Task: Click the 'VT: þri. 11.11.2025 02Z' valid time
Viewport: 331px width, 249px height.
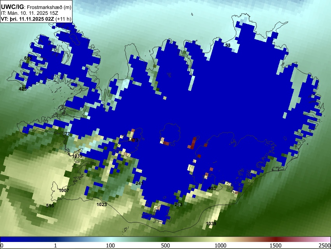Action: point(27,19)
